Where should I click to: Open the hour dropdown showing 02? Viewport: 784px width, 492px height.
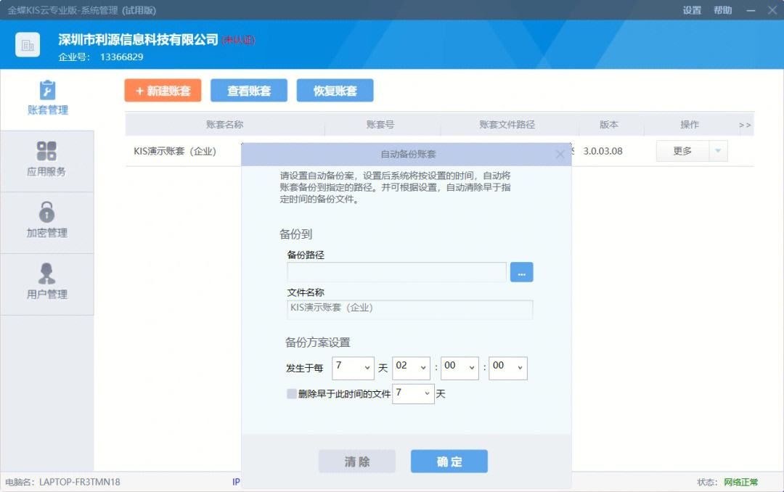(x=411, y=368)
